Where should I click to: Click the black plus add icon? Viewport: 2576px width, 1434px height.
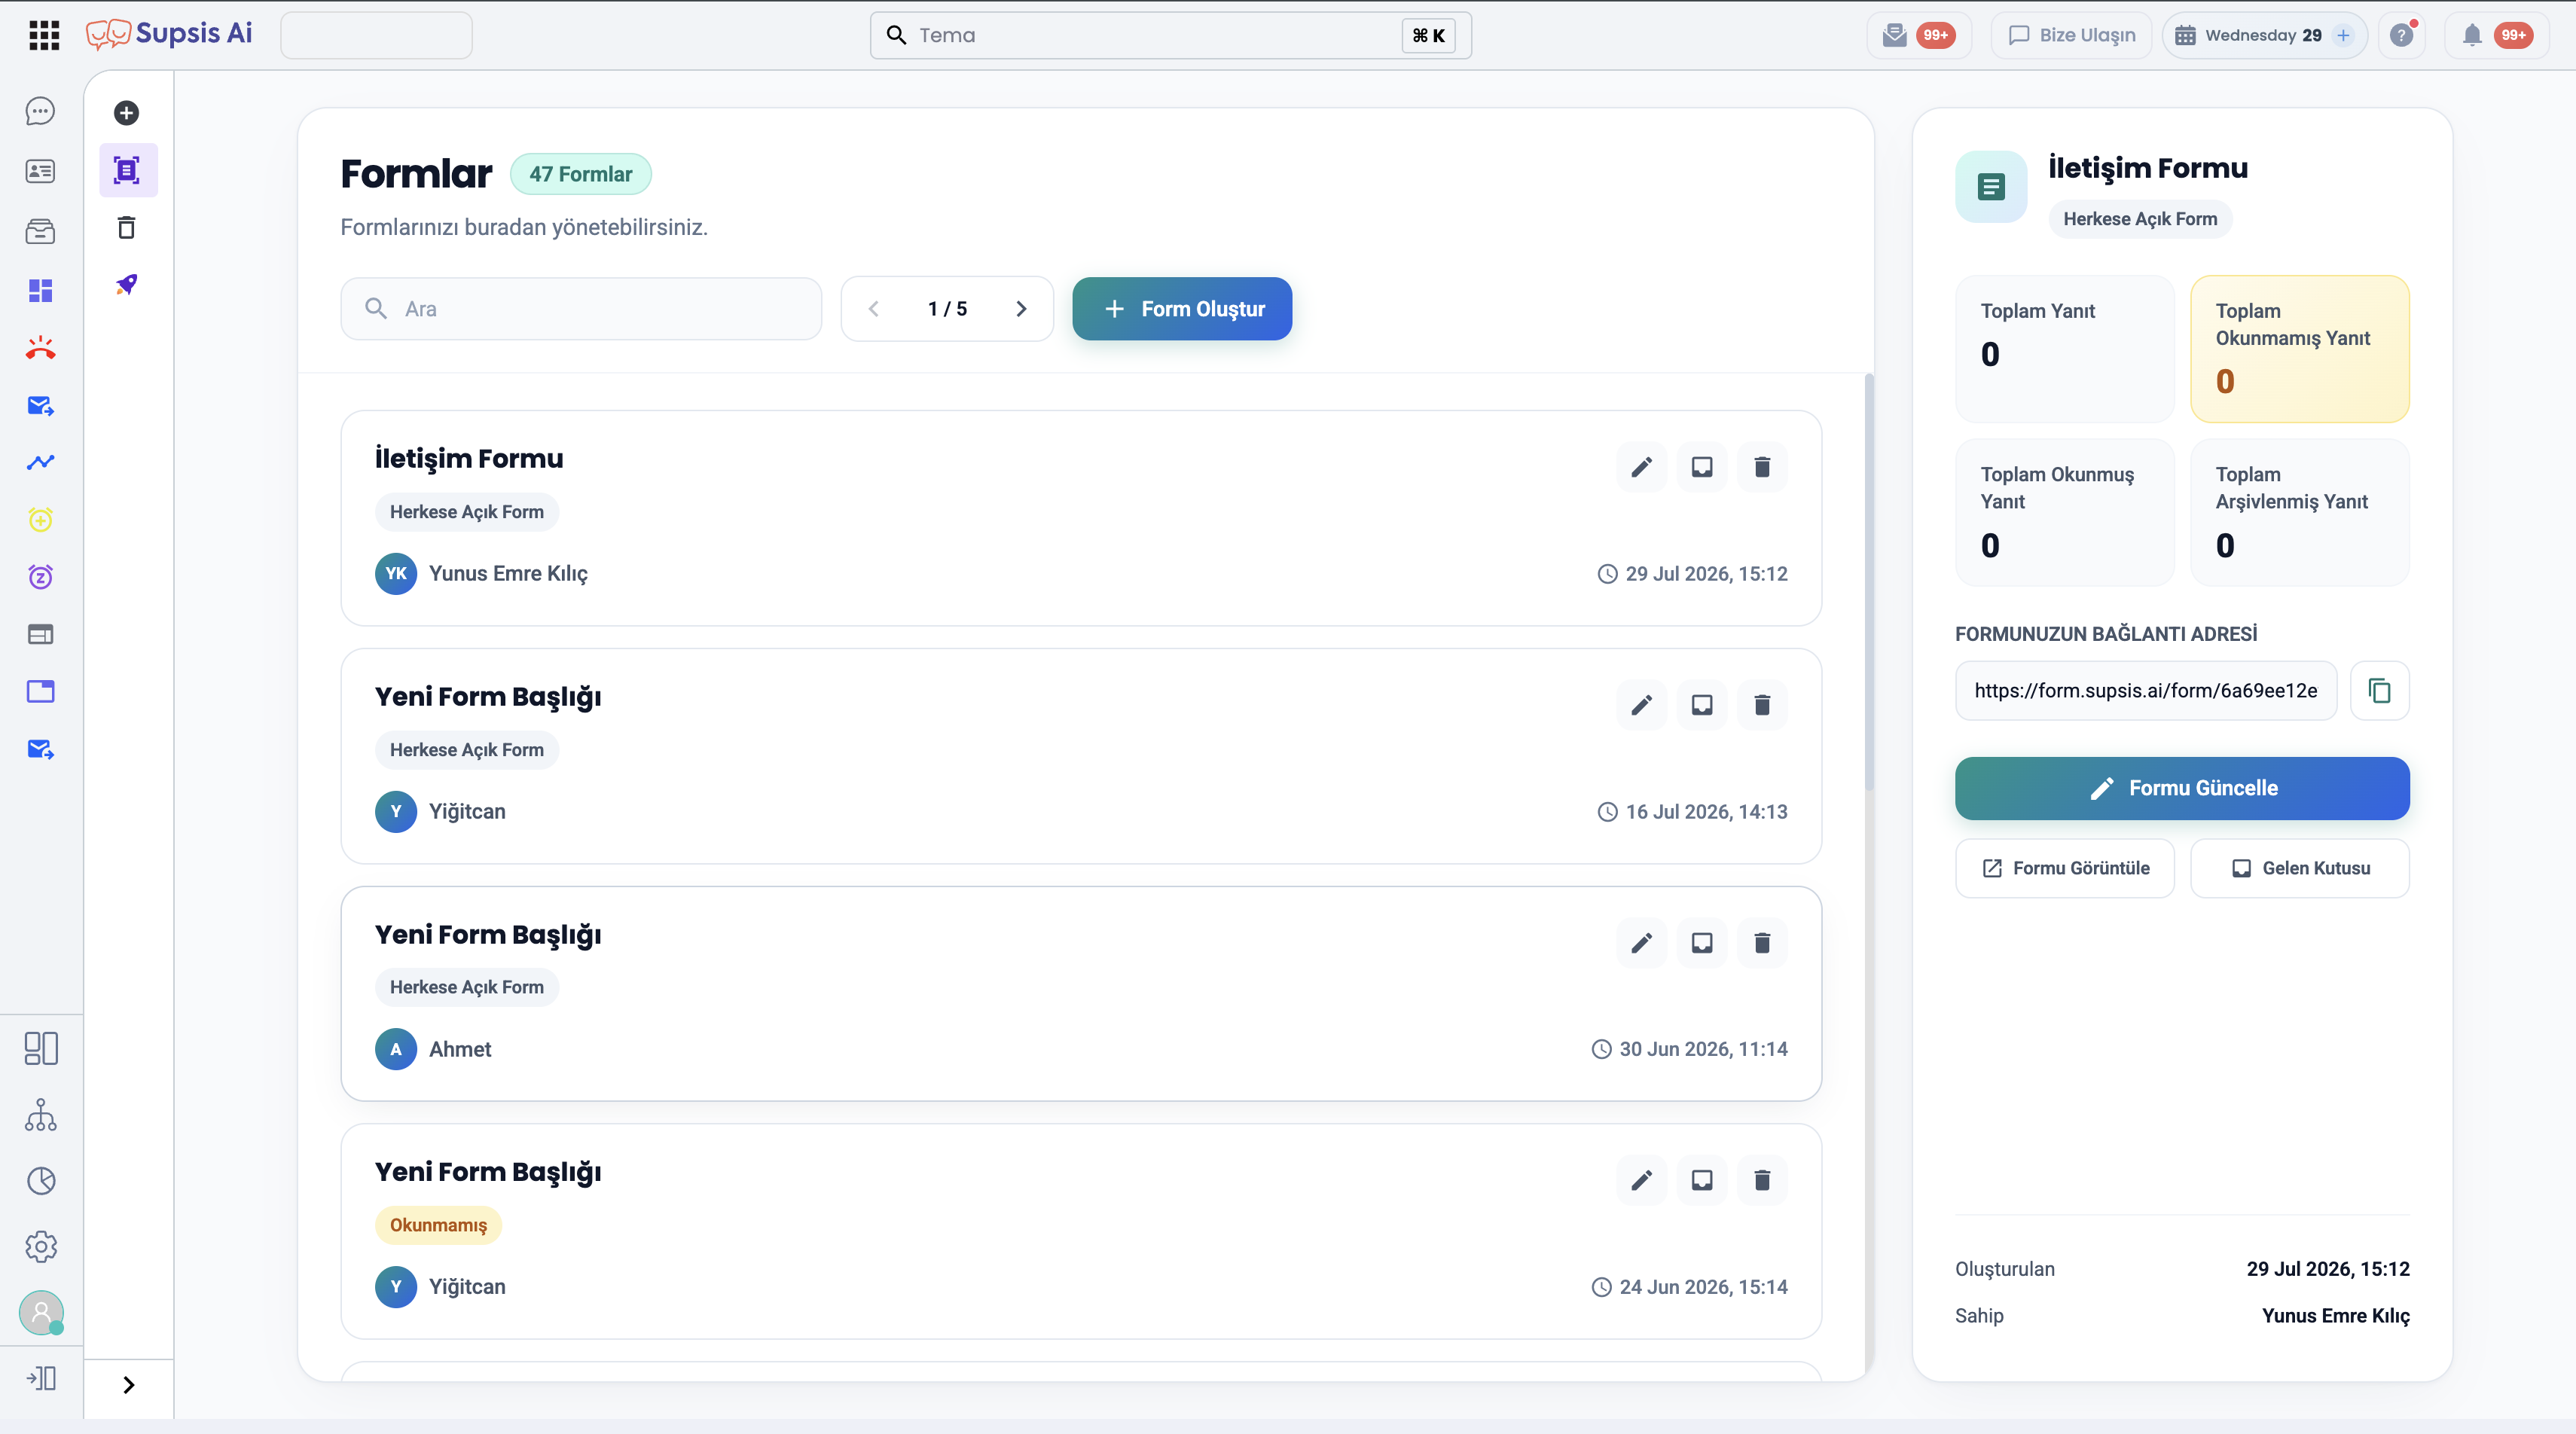[x=126, y=113]
